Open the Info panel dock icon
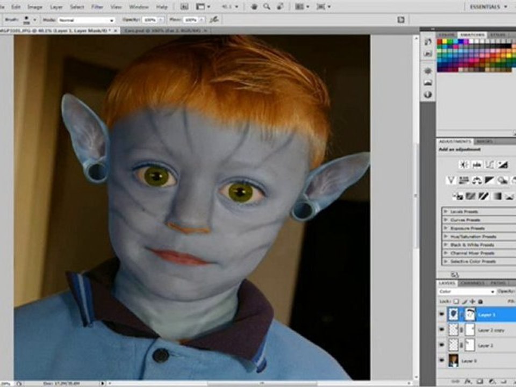This screenshot has width=516, height=387. click(428, 95)
